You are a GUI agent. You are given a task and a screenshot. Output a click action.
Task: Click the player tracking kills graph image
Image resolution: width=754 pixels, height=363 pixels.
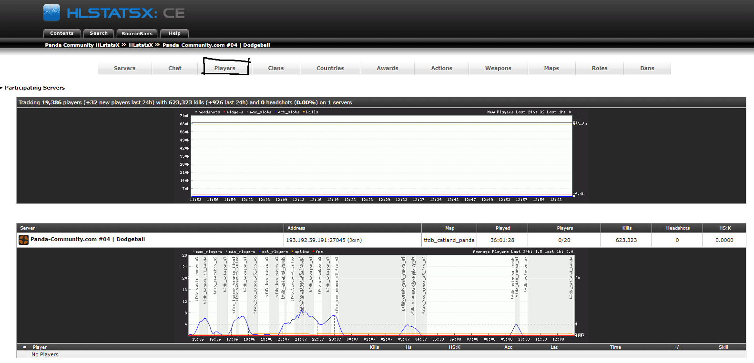381,156
